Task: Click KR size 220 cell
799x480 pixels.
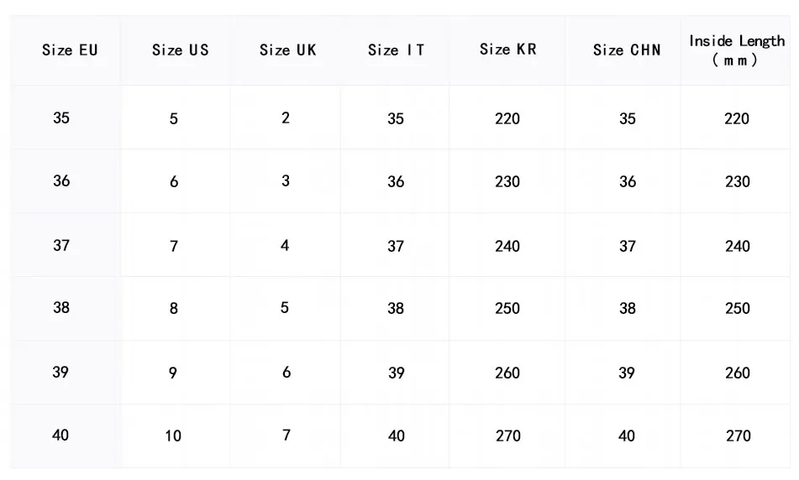Action: [x=507, y=118]
